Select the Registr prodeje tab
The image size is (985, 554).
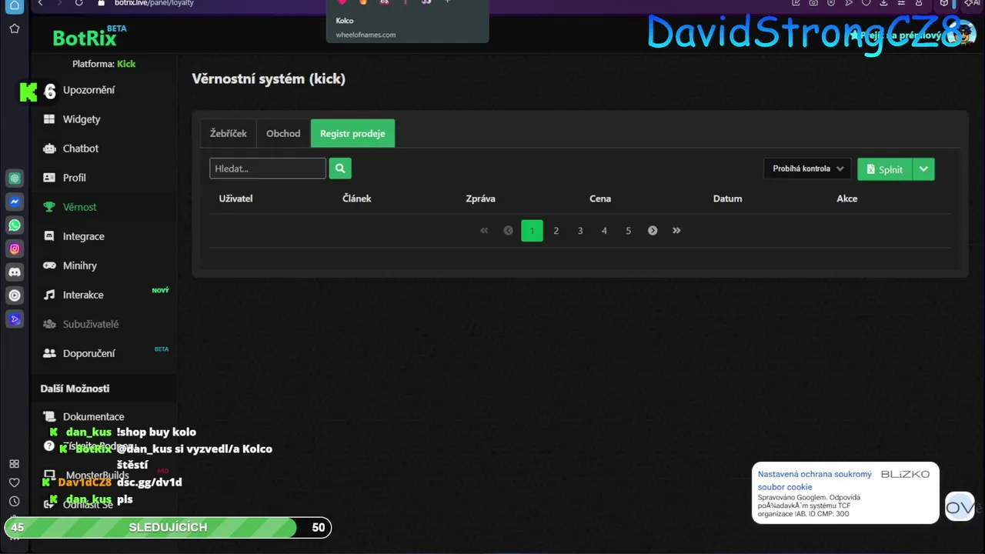[x=352, y=133]
